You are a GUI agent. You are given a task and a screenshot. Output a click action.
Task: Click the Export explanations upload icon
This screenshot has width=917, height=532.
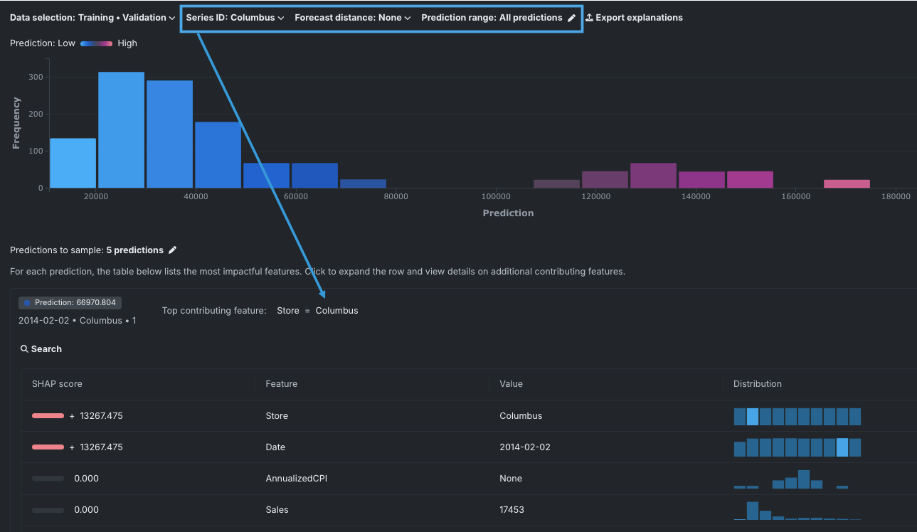pos(589,18)
